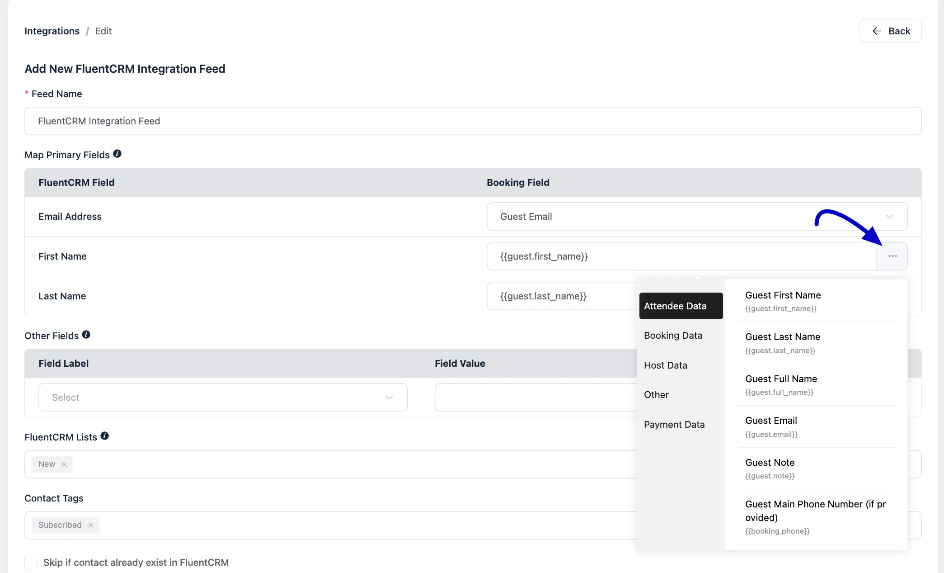Toggle the three-dot shortcode menu for First Name
Viewport: 944px width, 573px height.
[x=892, y=256]
